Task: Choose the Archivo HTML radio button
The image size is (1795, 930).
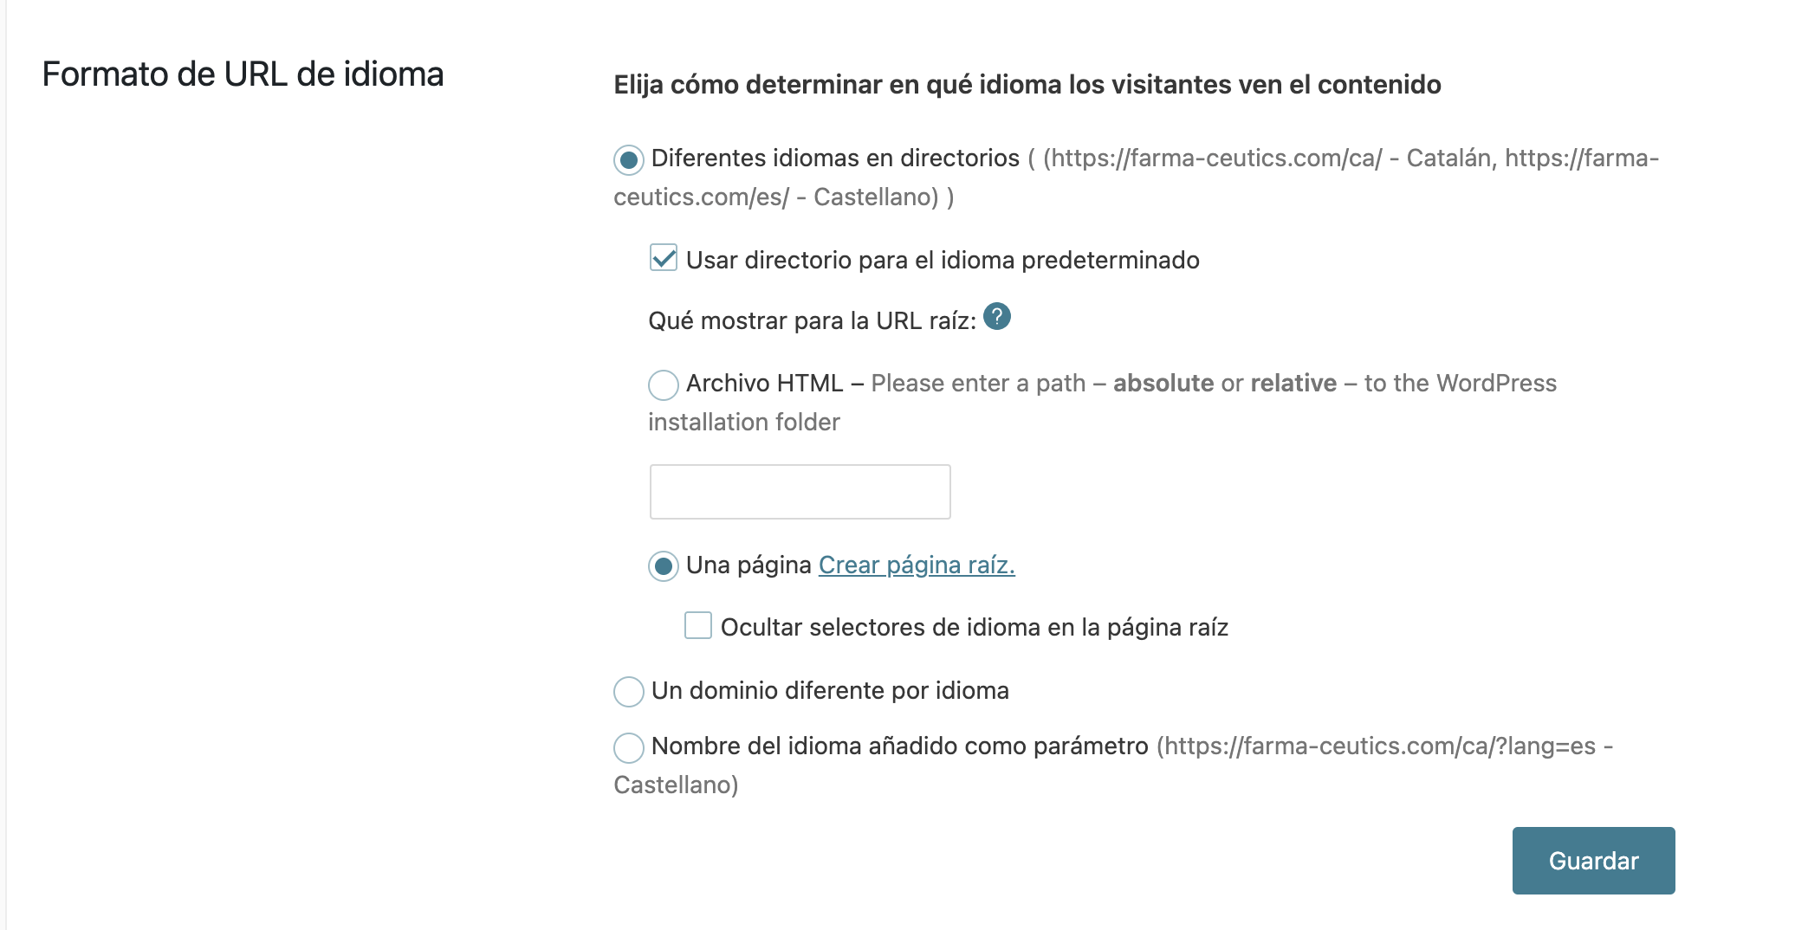Action: click(x=664, y=384)
